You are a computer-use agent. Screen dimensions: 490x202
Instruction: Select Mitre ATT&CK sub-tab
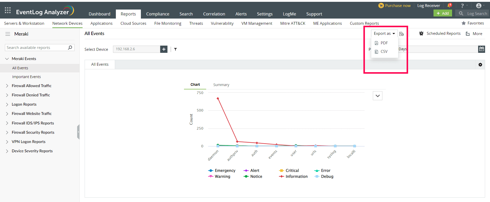tap(293, 23)
